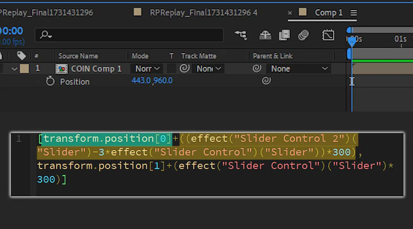
Task: Toggle the hide shy layers icon
Action: (265, 35)
